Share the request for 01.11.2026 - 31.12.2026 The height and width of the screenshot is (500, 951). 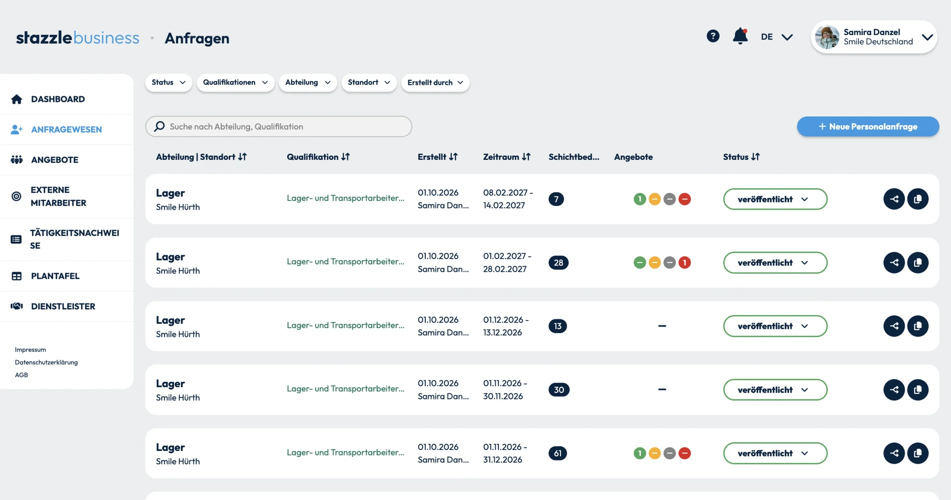coord(894,453)
